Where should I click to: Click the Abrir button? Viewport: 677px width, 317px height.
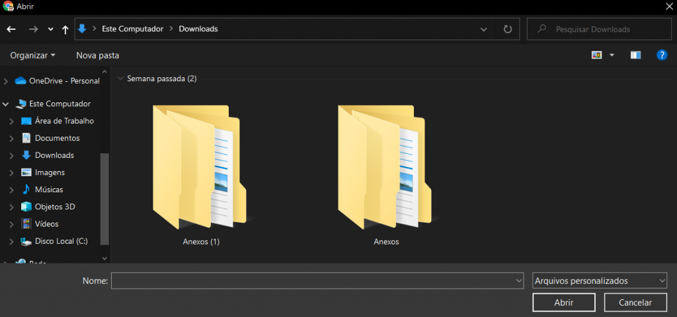tap(564, 302)
